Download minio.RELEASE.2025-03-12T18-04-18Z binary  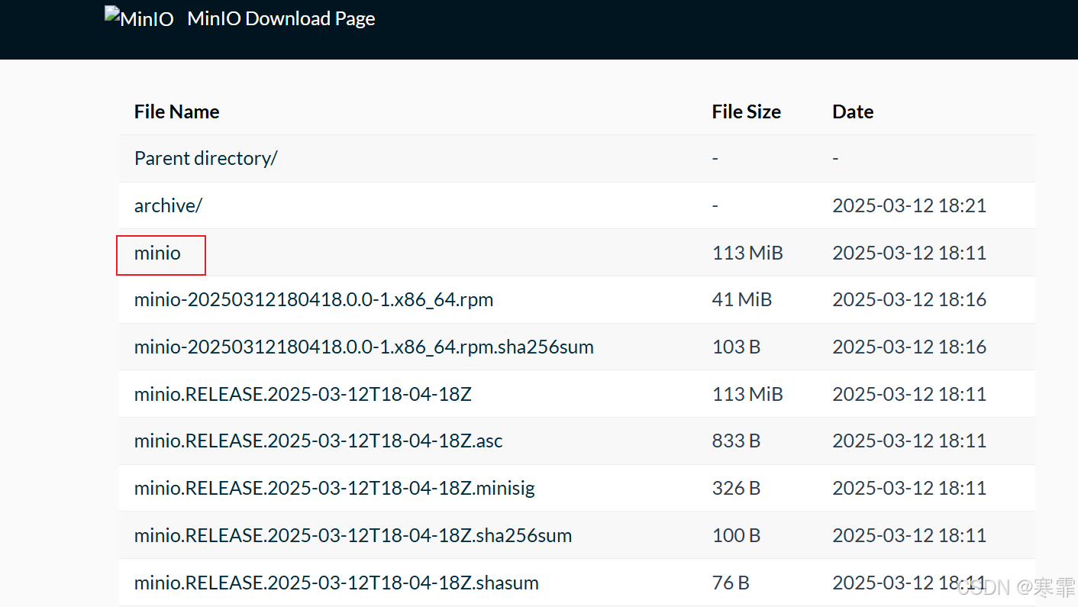click(302, 394)
